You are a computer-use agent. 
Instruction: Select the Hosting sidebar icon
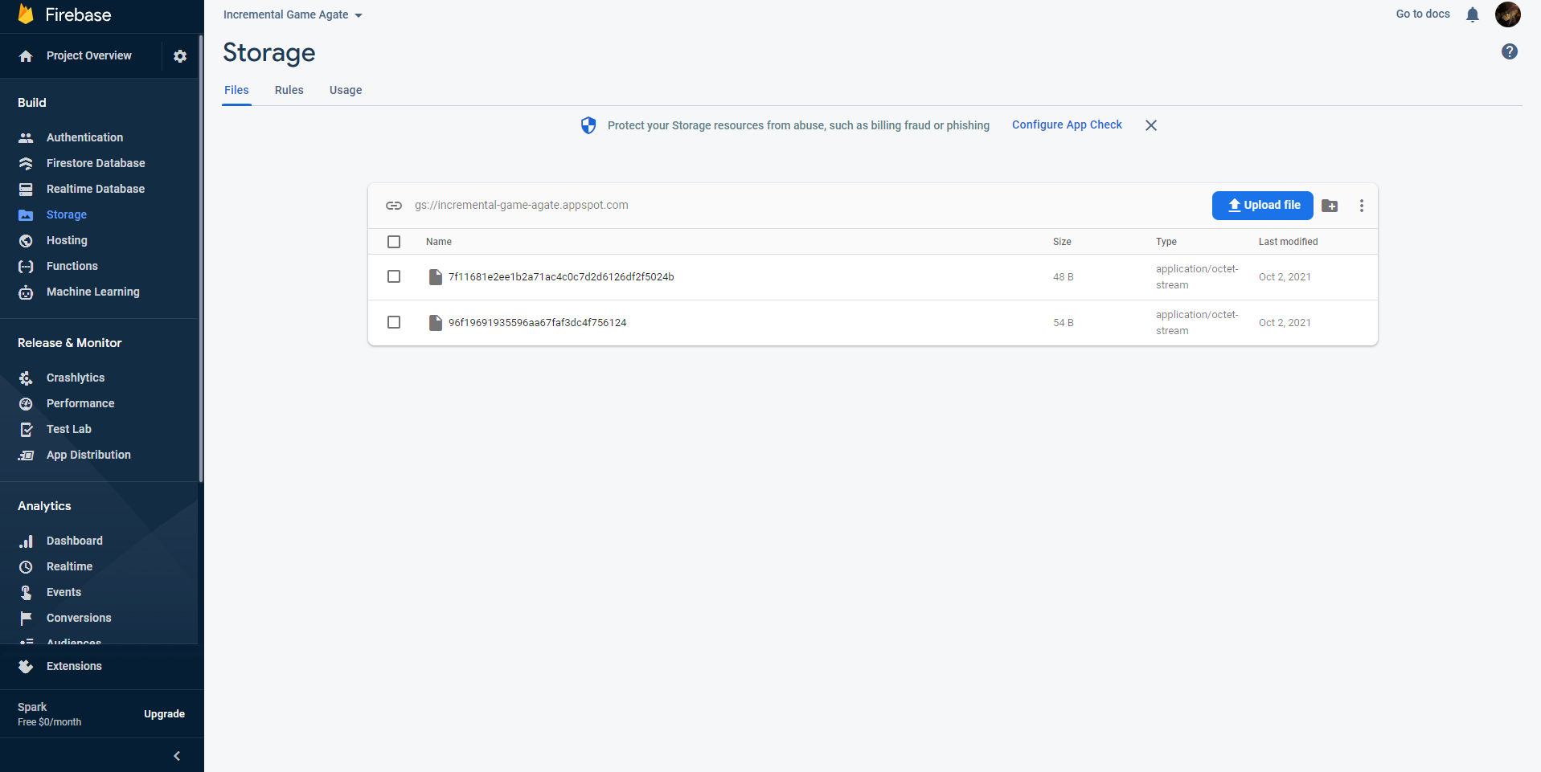tap(26, 240)
